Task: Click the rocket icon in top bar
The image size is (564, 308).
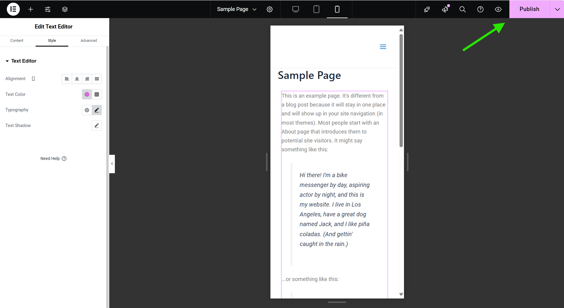Action: click(427, 9)
